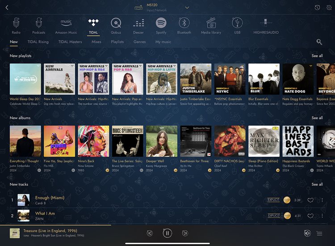Favorite Enough (Miami) with the heart
Screen dimensions: 335x246
[310, 200]
